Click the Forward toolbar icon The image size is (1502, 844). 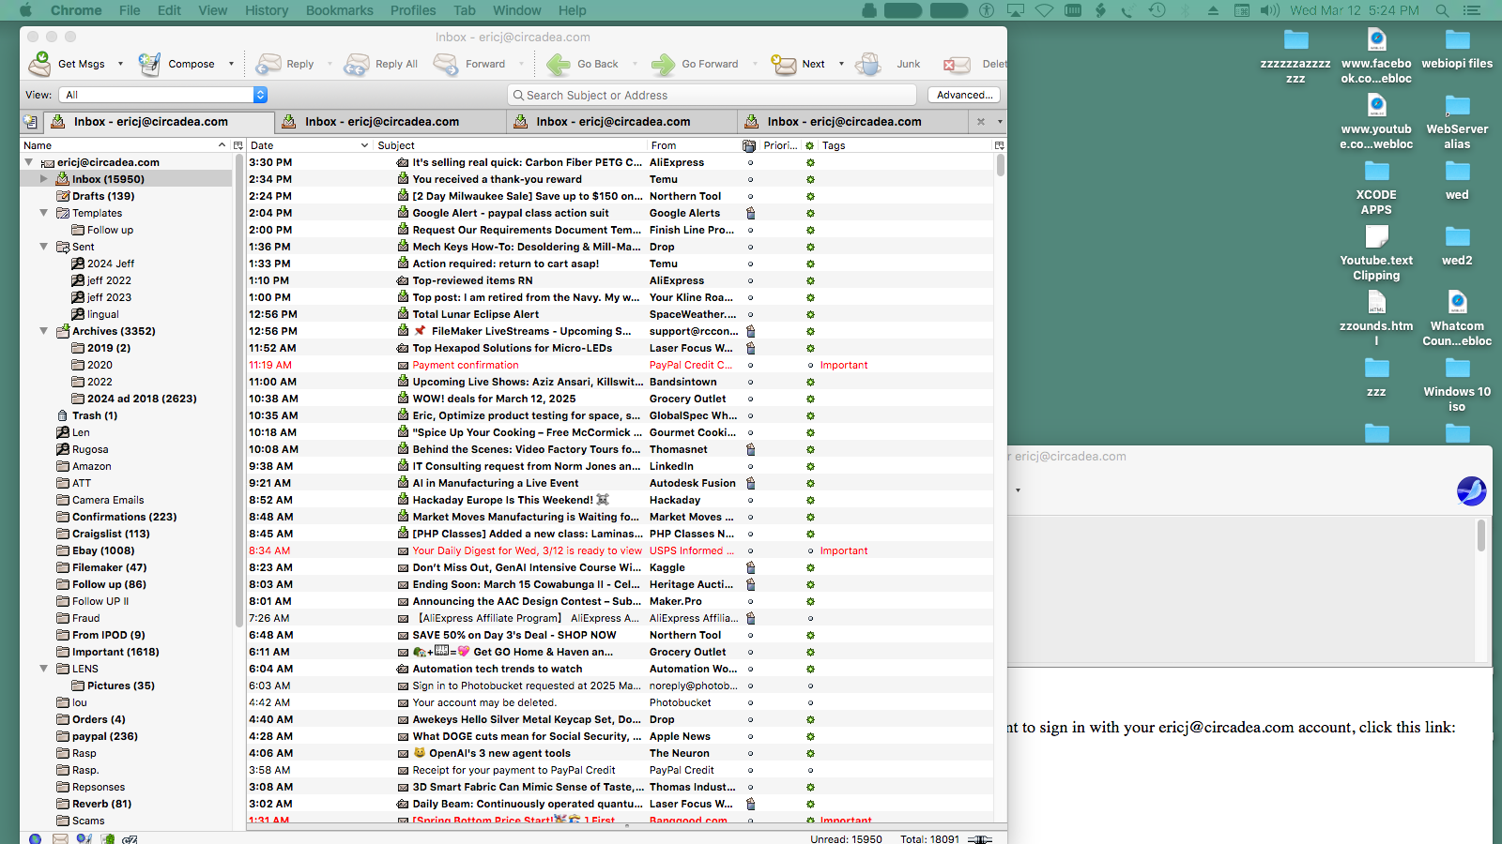(445, 64)
